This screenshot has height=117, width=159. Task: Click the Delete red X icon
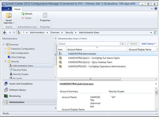click(23, 18)
